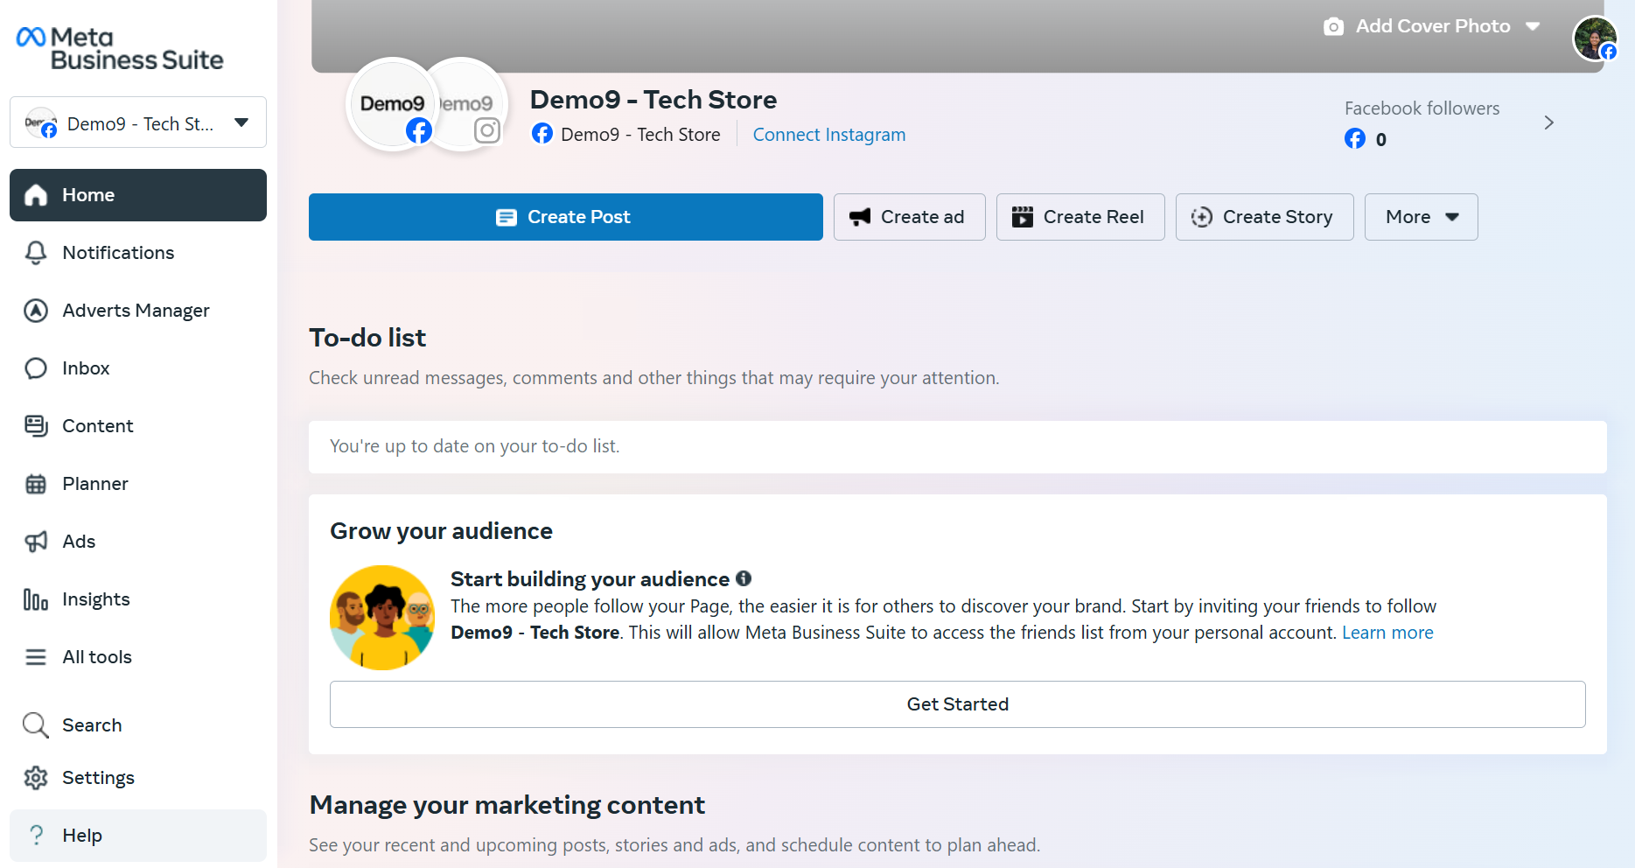The image size is (1635, 868).
Task: Click the Grow your audience illustration
Action: [x=382, y=618]
